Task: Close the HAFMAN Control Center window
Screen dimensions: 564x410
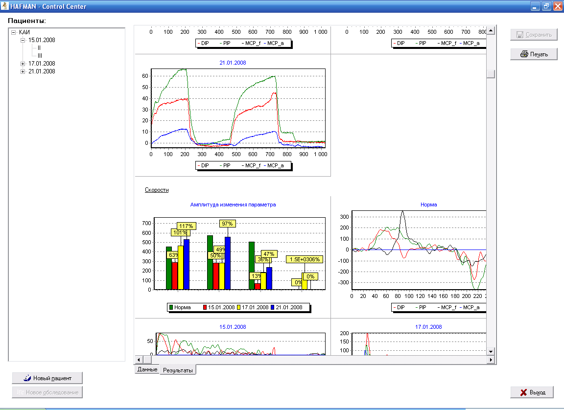Action: (x=558, y=6)
